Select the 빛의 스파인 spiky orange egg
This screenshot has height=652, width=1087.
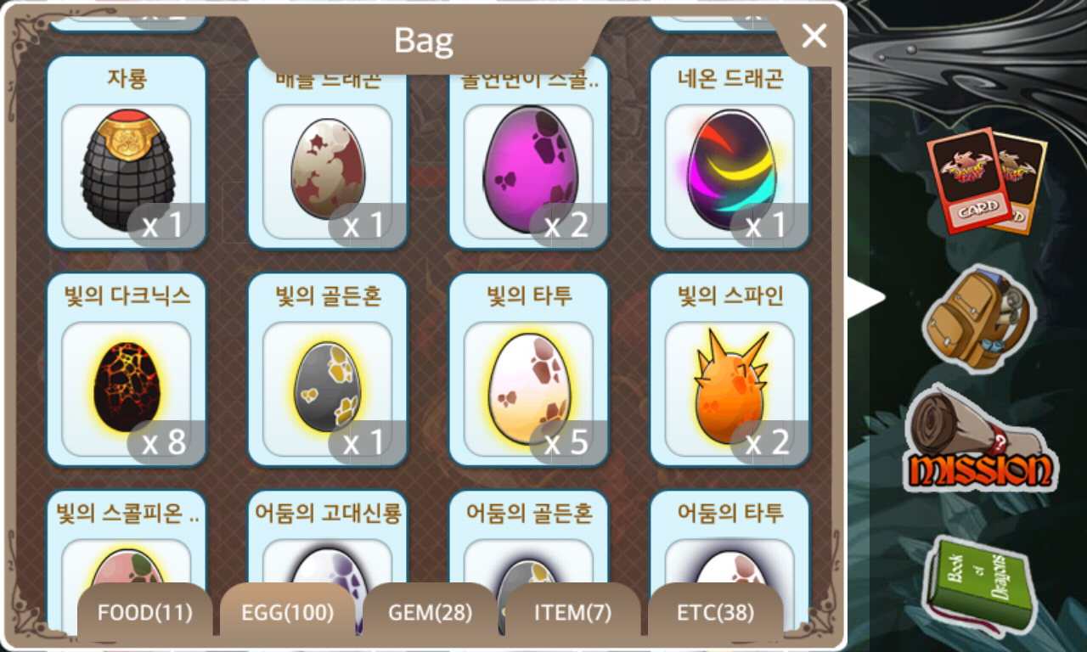[729, 369]
